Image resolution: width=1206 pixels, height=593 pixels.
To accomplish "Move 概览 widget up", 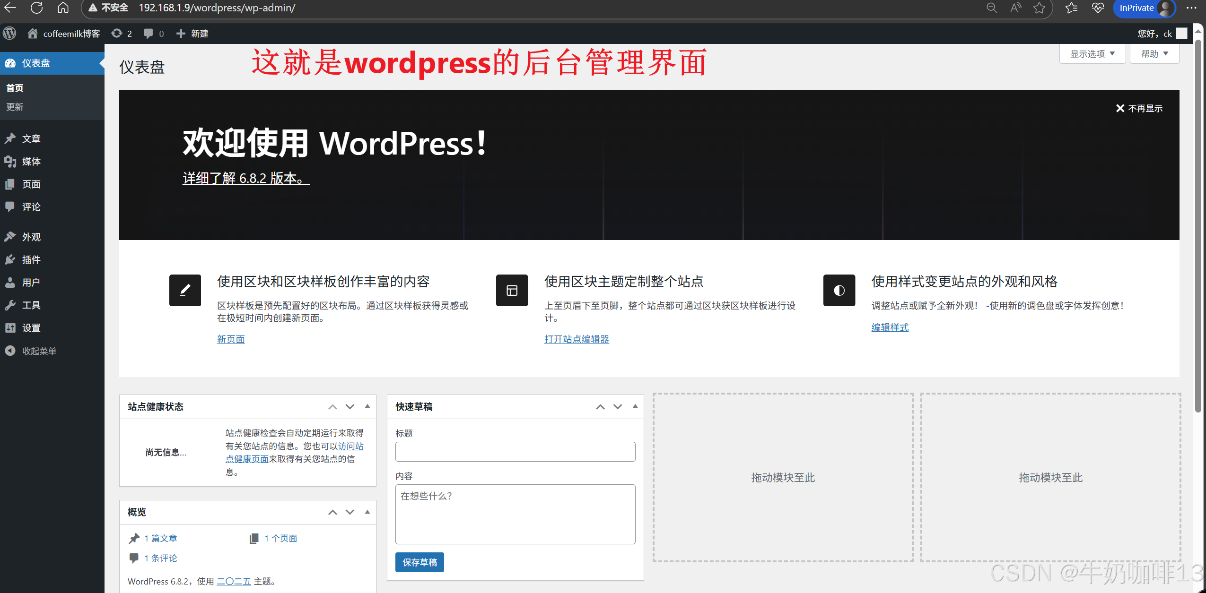I will pyautogui.click(x=332, y=512).
